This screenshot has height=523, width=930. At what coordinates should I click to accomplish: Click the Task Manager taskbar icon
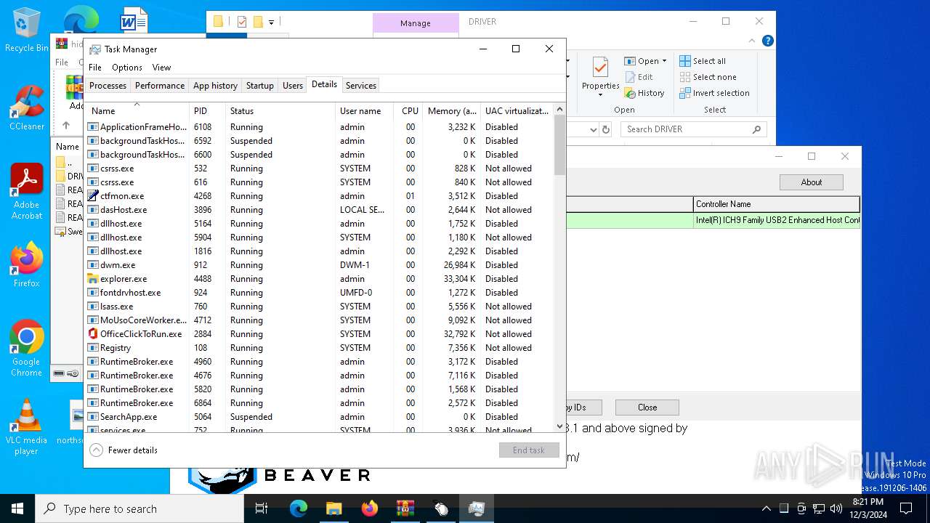point(477,508)
